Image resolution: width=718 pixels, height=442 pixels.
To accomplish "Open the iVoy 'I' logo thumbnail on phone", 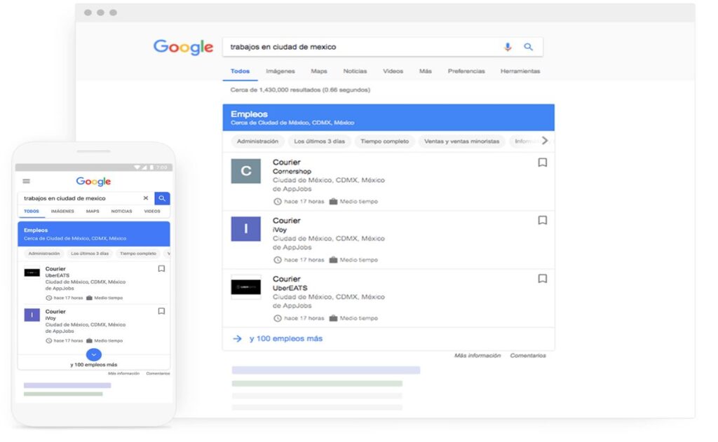I will click(32, 315).
